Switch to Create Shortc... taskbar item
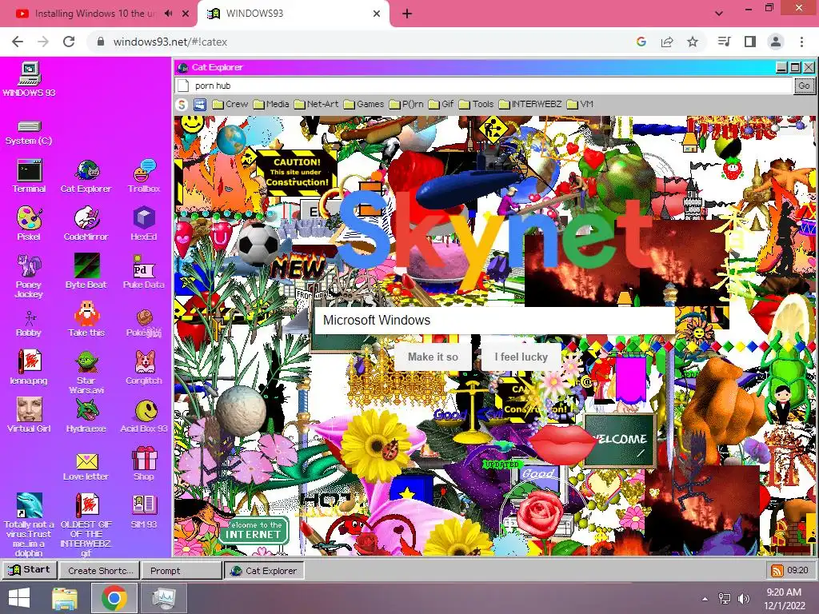This screenshot has width=819, height=614. pyautogui.click(x=100, y=571)
